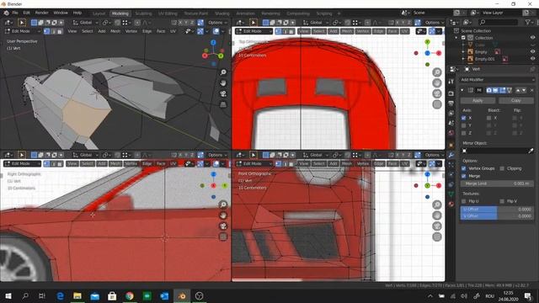539x303 pixels.
Task: Enable the mirror modifier Axis Y checkbox
Action: coord(464,125)
